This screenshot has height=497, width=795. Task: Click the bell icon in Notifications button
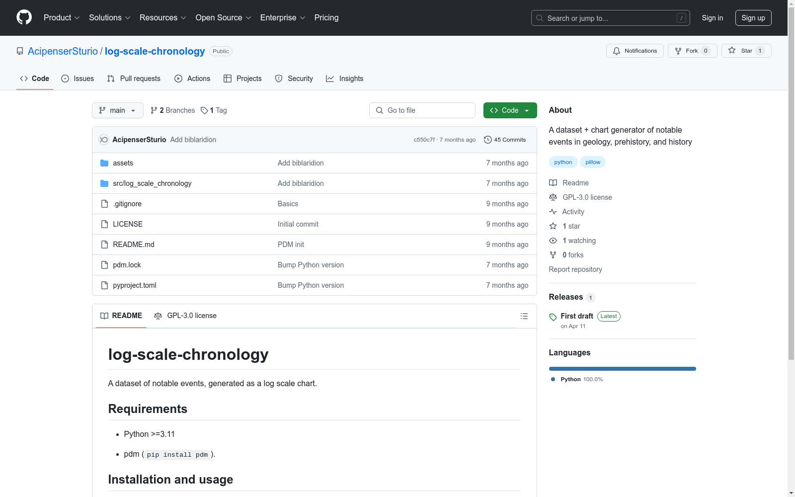coord(617,51)
